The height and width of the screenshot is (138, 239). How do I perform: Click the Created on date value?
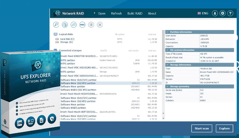(210, 61)
